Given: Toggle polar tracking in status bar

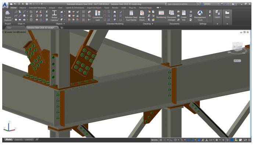Looking at the screenshot, I should coord(175,140).
